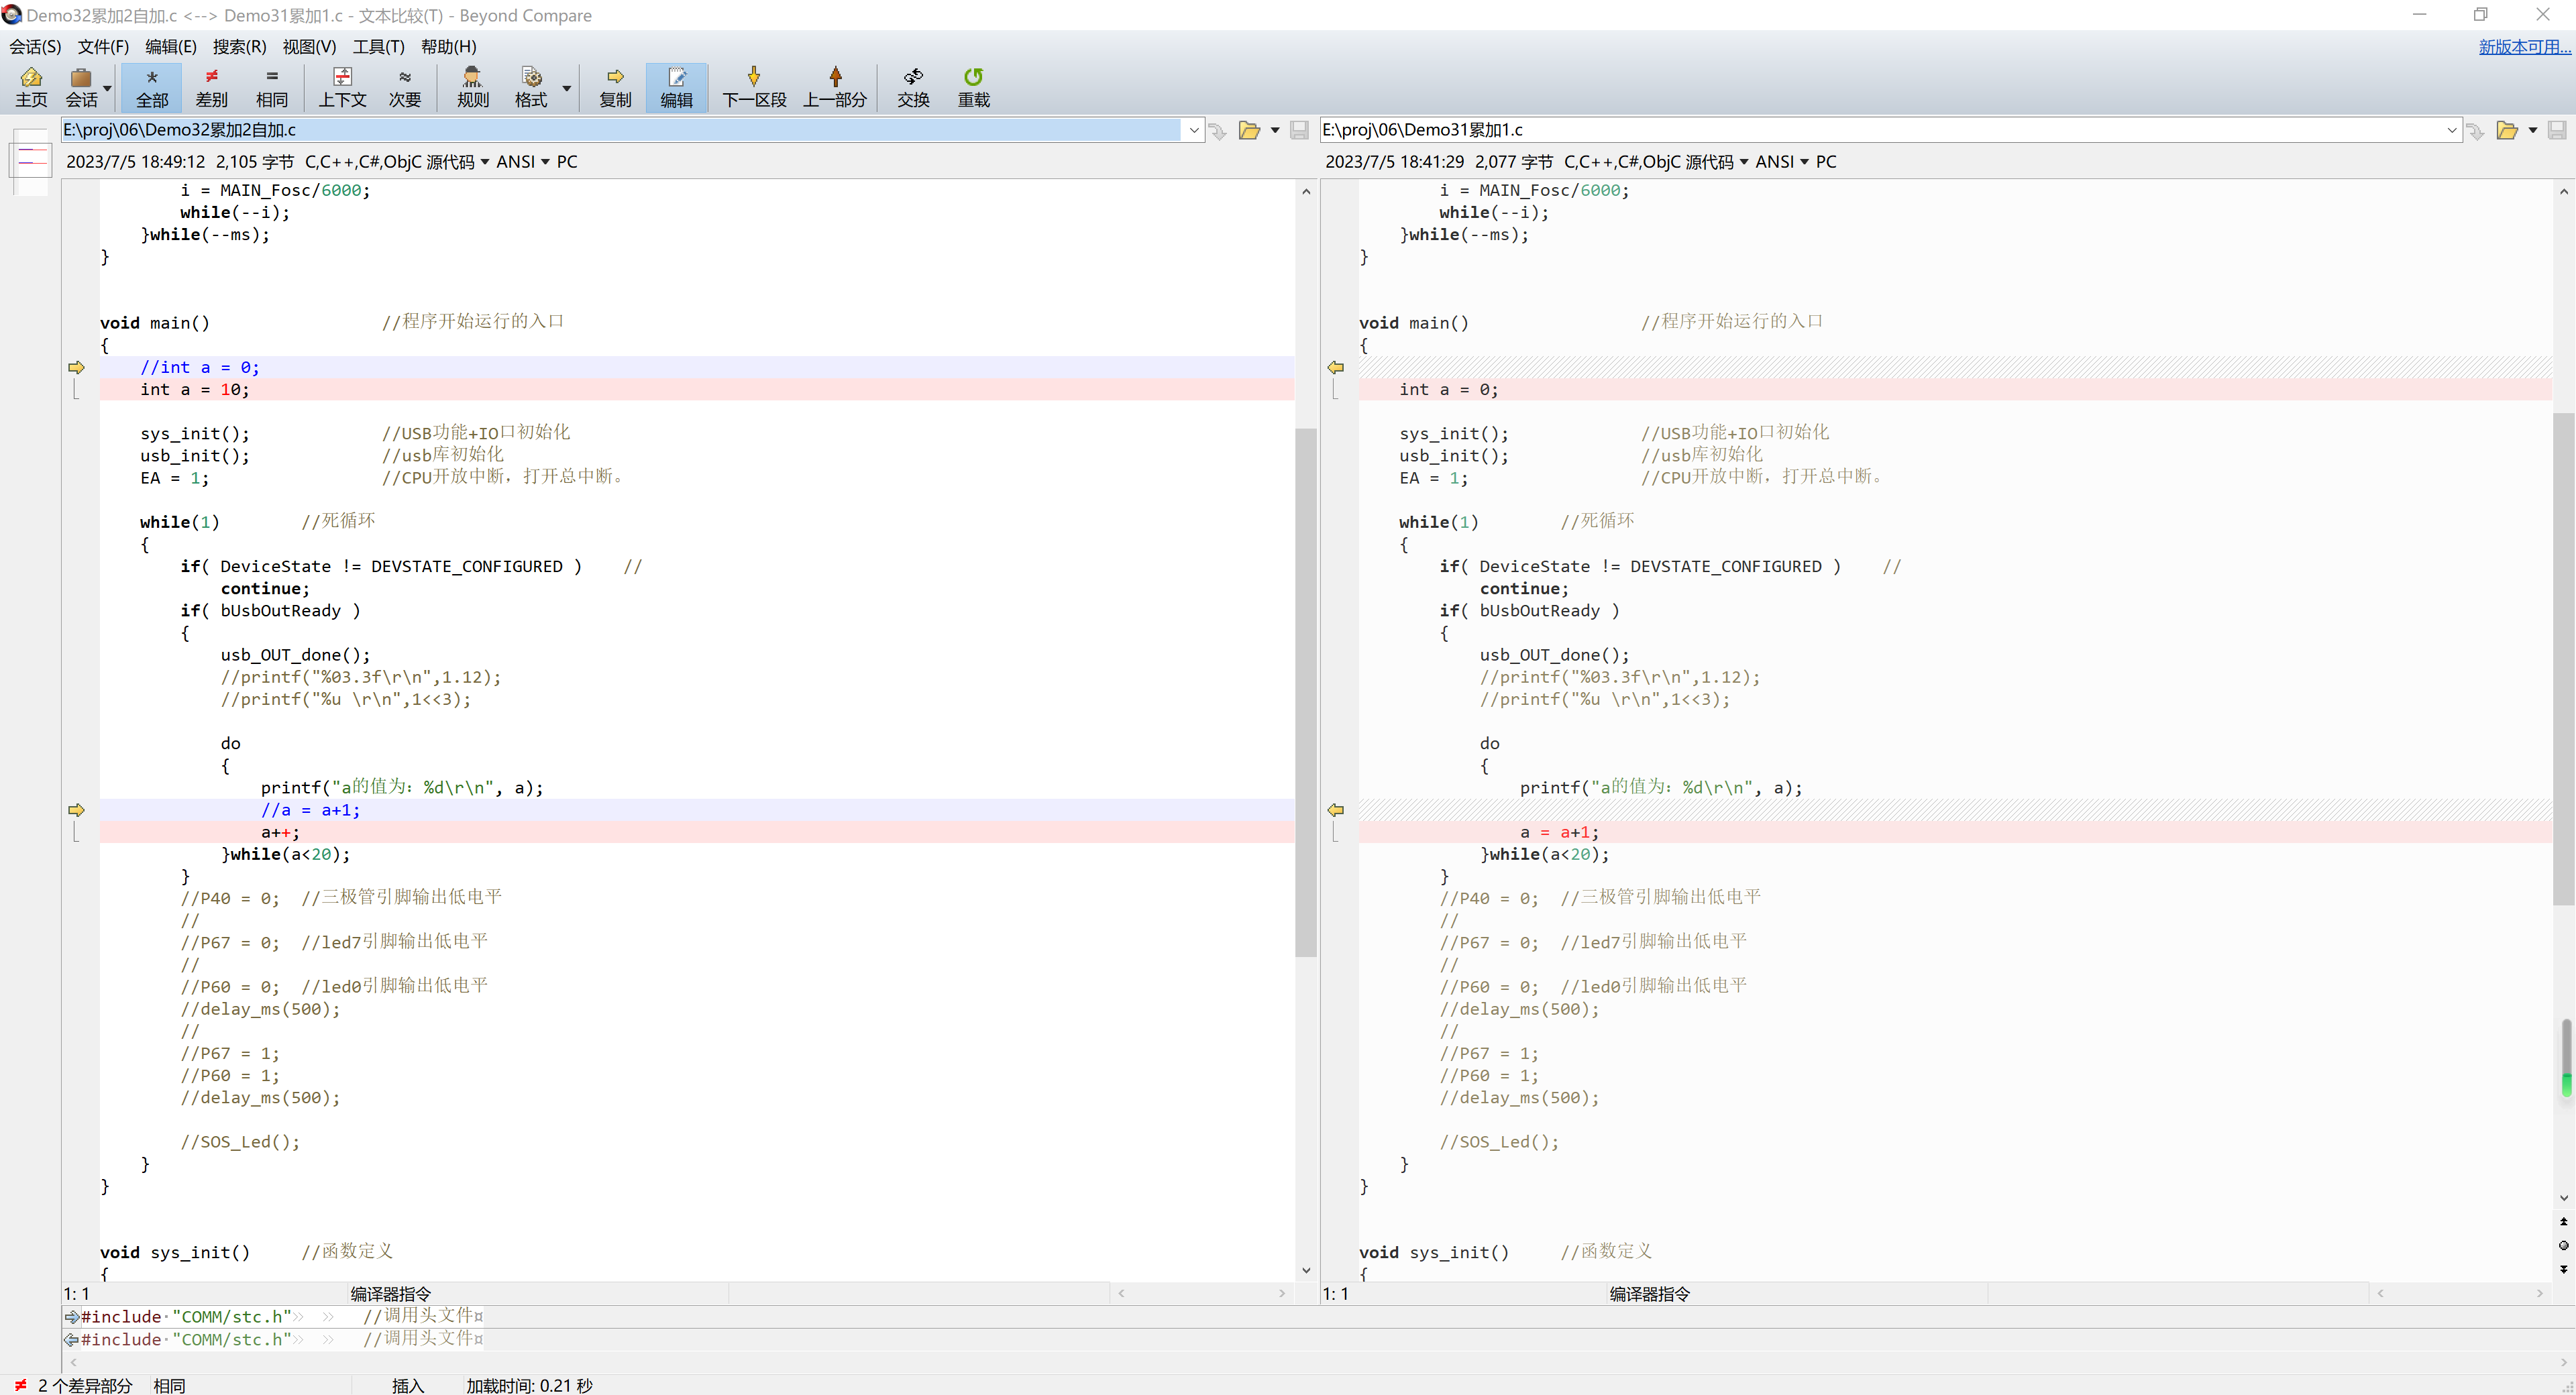Click right-edge current difference circle

(2563, 1245)
